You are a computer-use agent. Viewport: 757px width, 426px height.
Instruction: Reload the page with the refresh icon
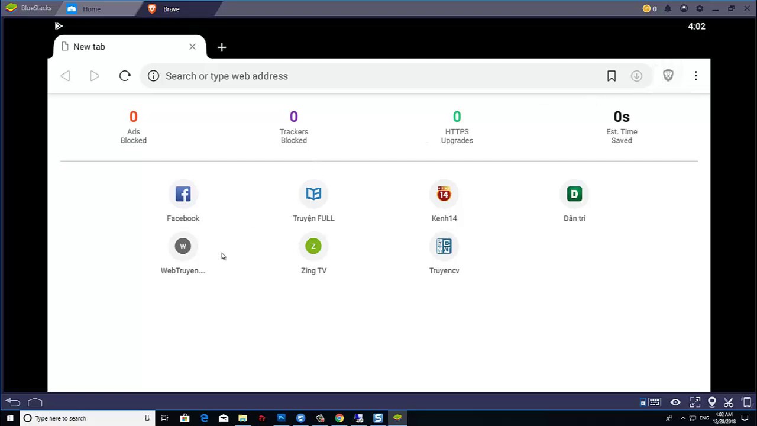point(125,76)
